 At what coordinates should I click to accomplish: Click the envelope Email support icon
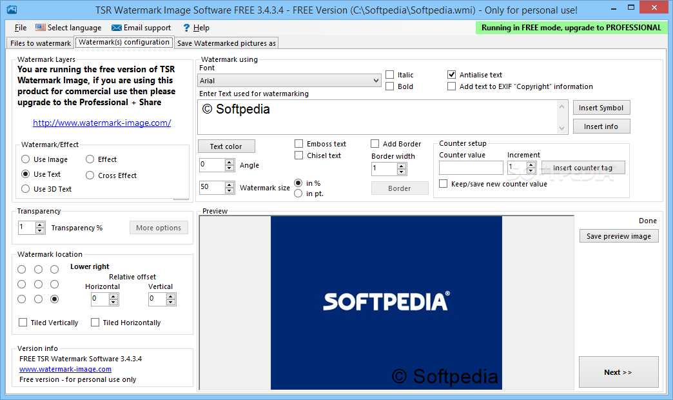tap(116, 28)
